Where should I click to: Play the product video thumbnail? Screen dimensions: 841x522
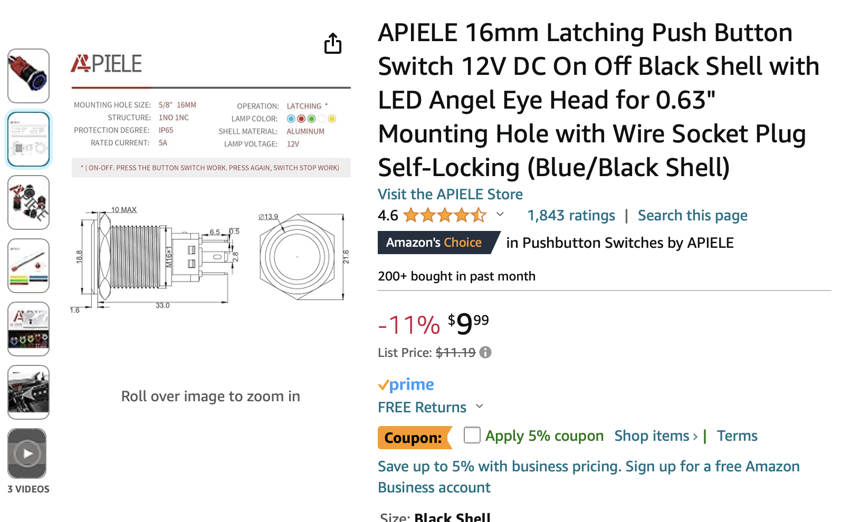tap(27, 453)
